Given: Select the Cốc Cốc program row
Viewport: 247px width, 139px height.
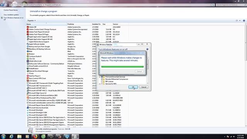Looking at the screenshot, I should coord(77,59).
